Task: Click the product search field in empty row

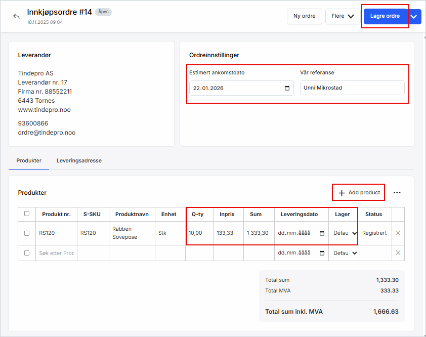Action: (x=56, y=253)
